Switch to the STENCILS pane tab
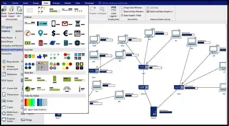Viewport: 229px width, 126px height. click(6, 31)
